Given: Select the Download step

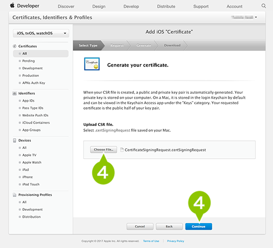Looking at the screenshot, I should (x=172, y=46).
